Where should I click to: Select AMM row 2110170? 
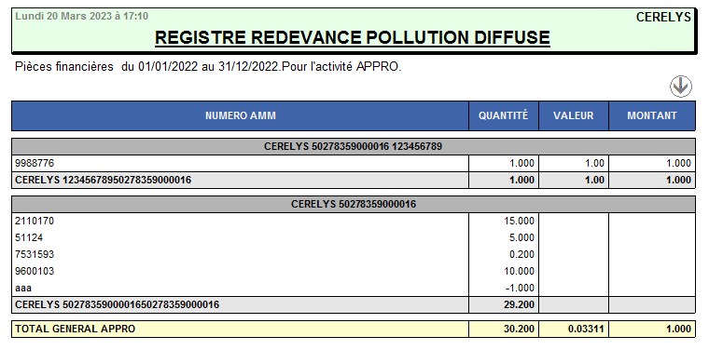(354, 221)
